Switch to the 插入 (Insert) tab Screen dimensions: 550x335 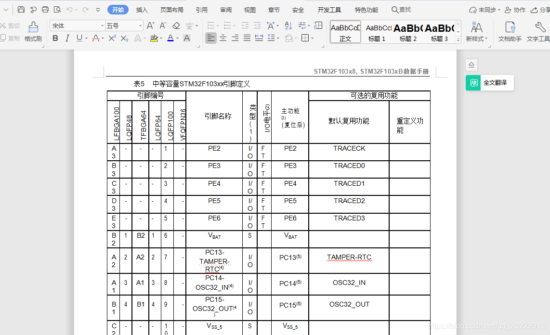tap(142, 10)
